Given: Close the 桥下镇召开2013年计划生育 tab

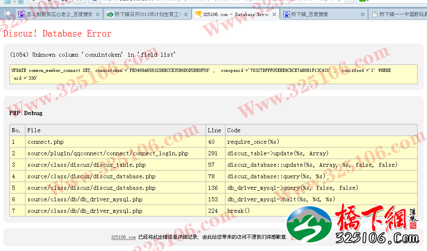Looking at the screenshot, I should (x=186, y=14).
